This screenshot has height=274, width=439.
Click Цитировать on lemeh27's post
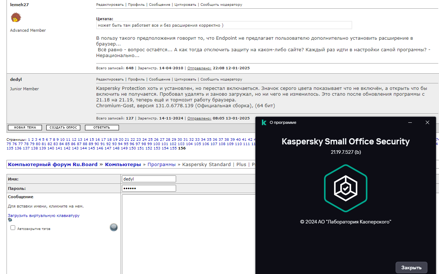click(186, 5)
